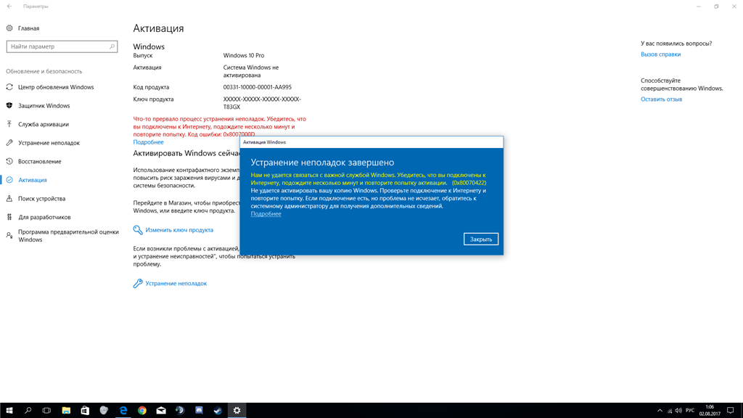Image resolution: width=743 pixels, height=418 pixels.
Task: Open the Windows Start menu
Action: pyautogui.click(x=9, y=411)
